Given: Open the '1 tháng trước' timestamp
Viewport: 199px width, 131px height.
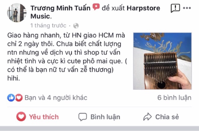Looking at the screenshot, I should (48, 25).
